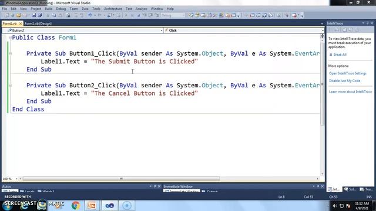376x211 pixels.
Task: Open the Architecture menu
Action: coord(113,9)
